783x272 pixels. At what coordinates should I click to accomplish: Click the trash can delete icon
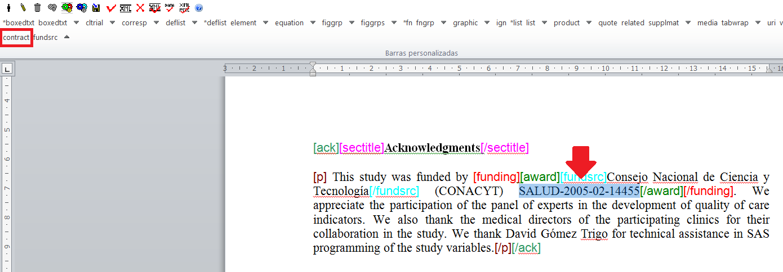(38, 8)
